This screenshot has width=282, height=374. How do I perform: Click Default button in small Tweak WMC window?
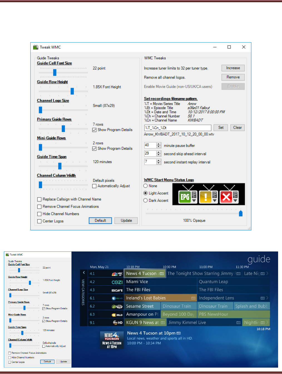[48, 362]
